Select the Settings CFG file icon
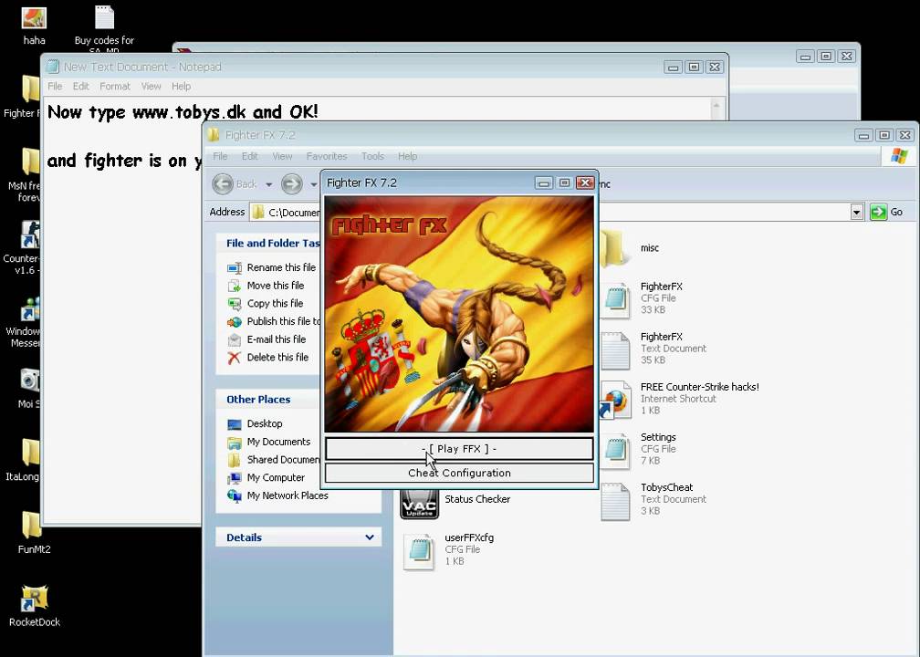 click(x=615, y=450)
